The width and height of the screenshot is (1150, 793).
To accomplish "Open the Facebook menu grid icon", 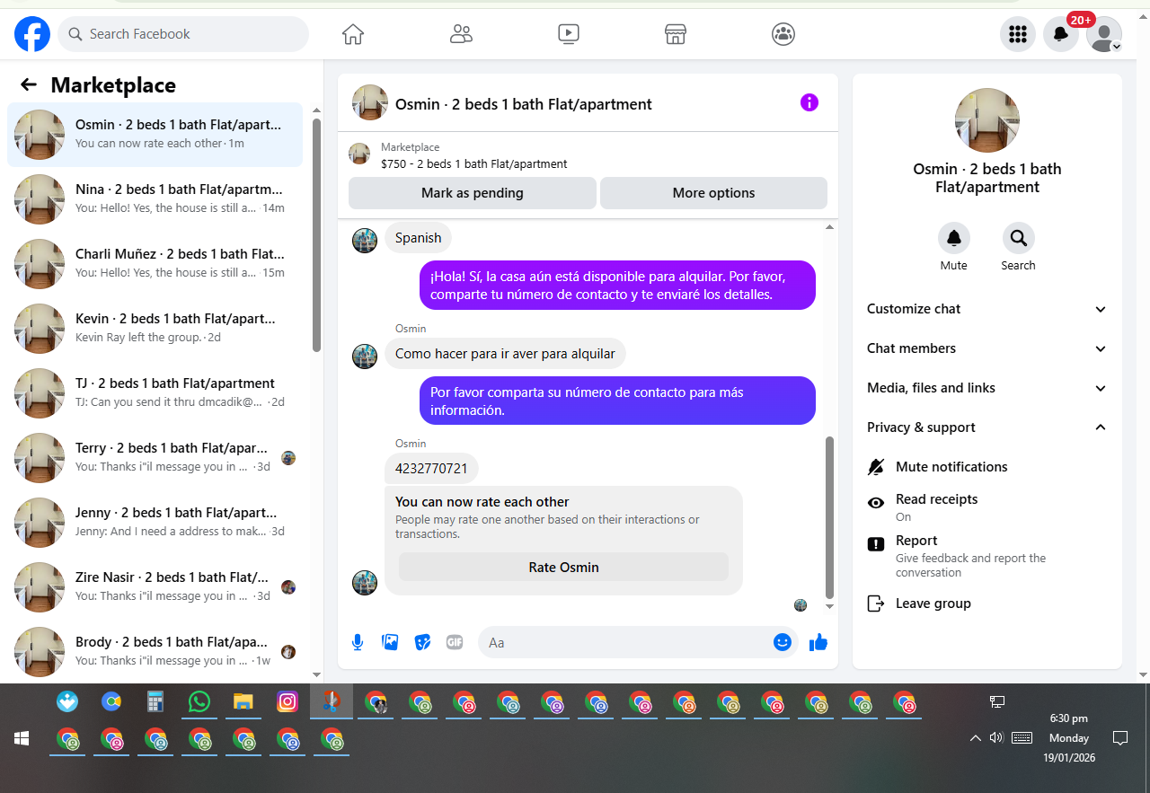I will coord(1018,34).
